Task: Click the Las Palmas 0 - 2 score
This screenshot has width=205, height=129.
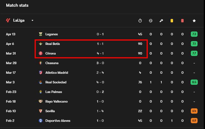Action: (x=100, y=92)
